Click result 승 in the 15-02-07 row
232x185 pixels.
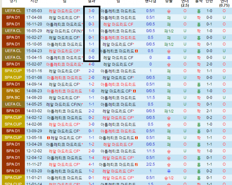pos(169,64)
